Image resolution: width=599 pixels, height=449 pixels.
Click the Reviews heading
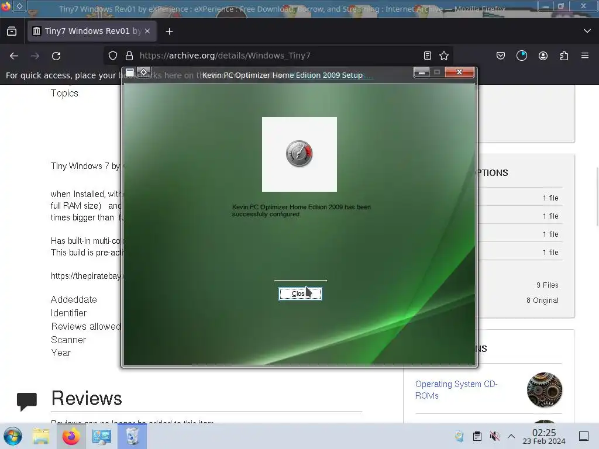(x=87, y=399)
